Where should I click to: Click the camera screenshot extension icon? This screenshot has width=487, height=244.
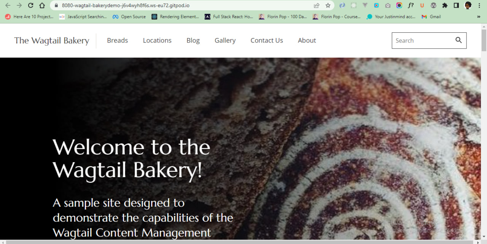coord(388,6)
